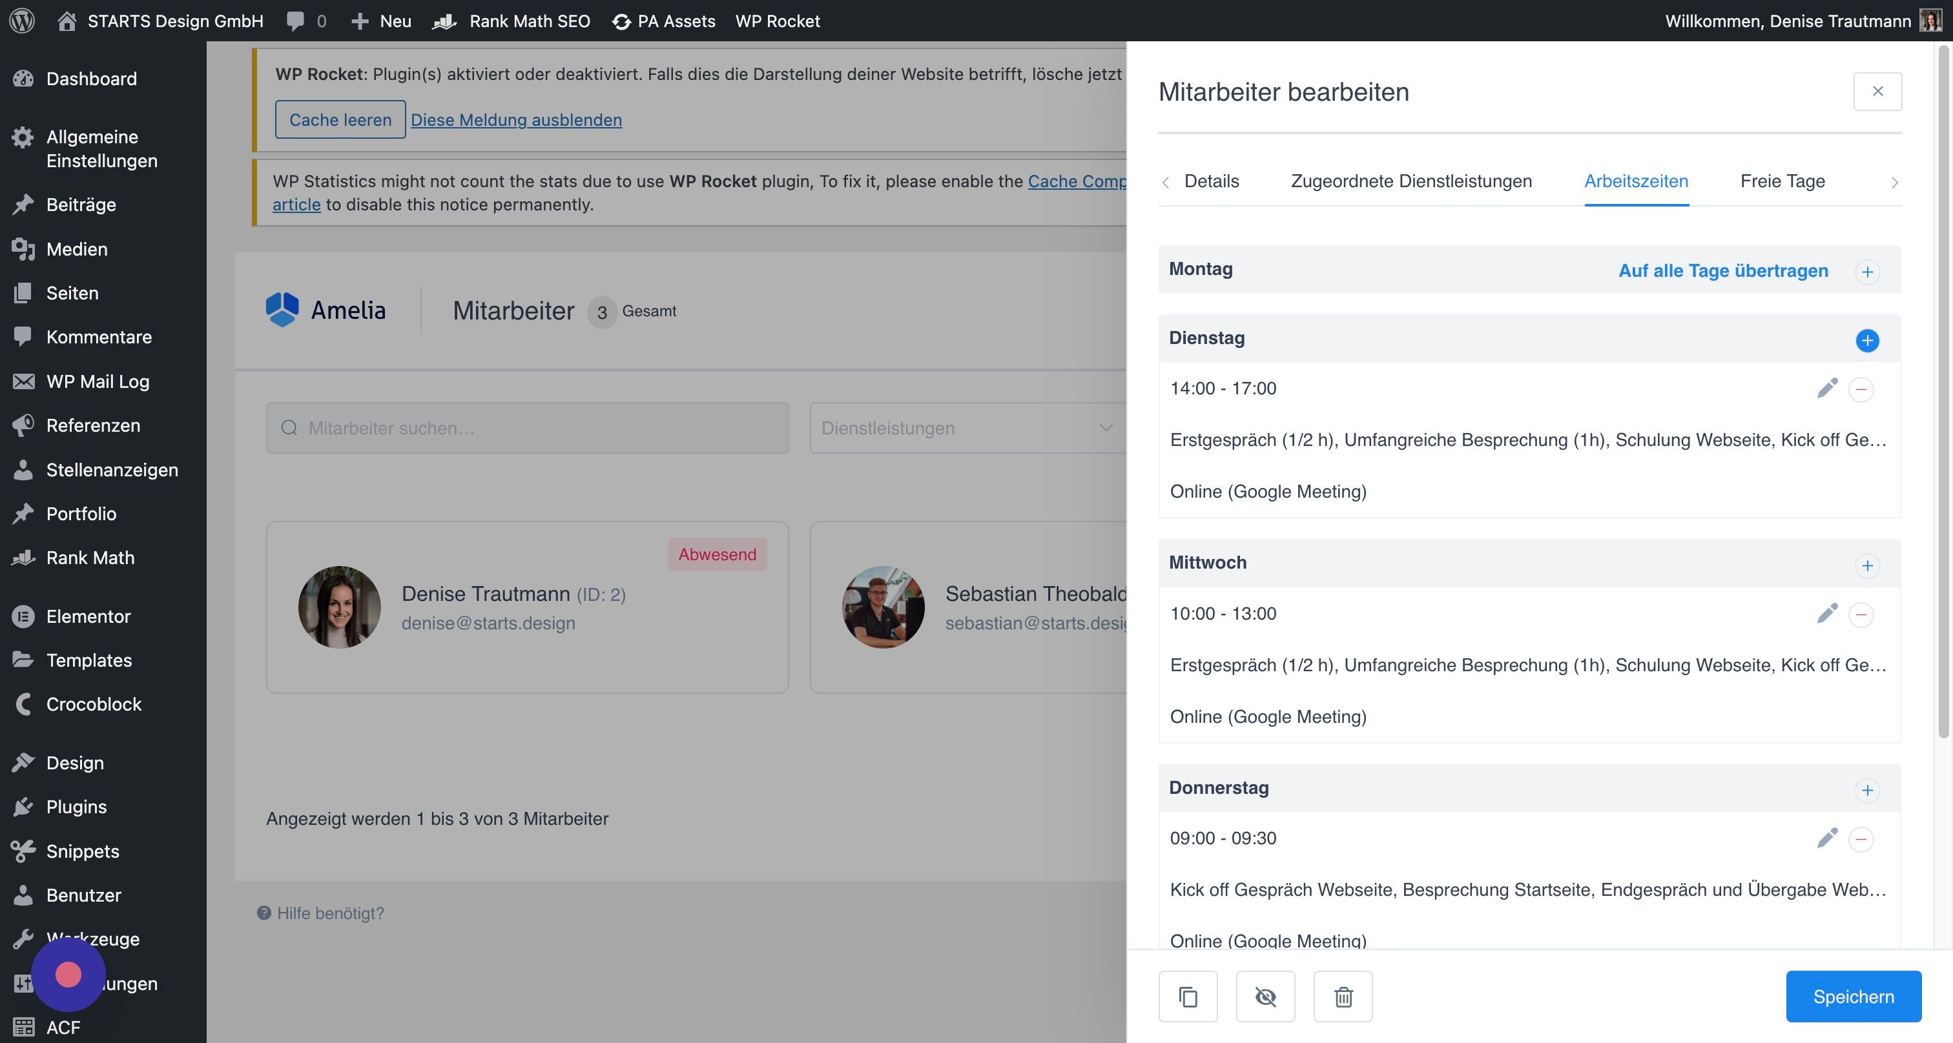Move the tab strip right with the chevron
Screen dimensions: 1953x1043
1895,182
